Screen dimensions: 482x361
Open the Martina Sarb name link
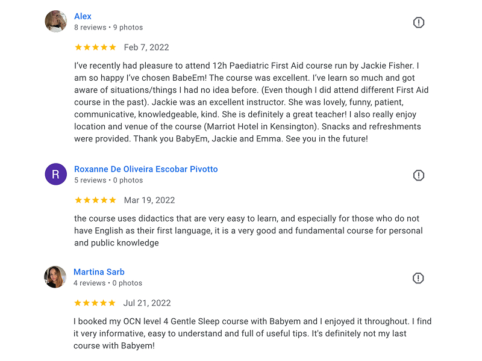point(99,272)
